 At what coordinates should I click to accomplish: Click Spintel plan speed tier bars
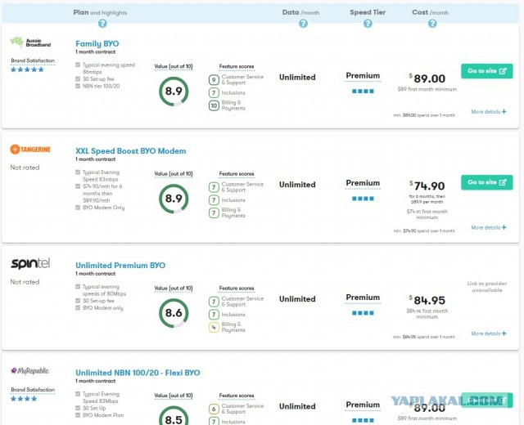(363, 313)
